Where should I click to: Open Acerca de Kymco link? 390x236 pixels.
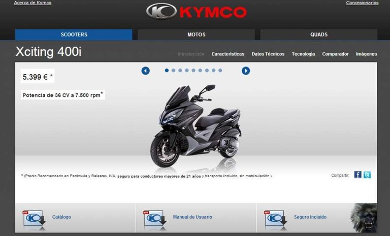(32, 3)
